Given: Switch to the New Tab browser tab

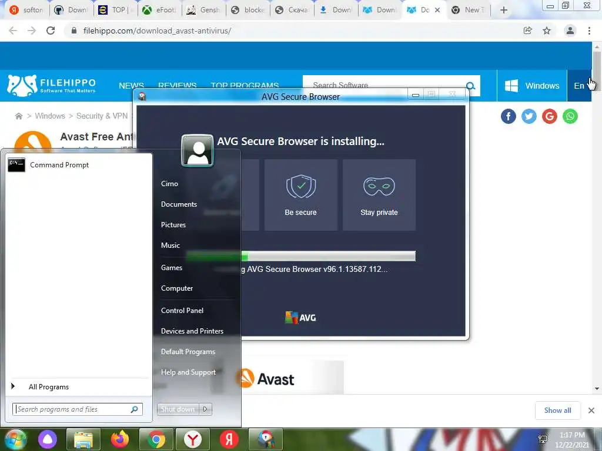Looking at the screenshot, I should [469, 10].
